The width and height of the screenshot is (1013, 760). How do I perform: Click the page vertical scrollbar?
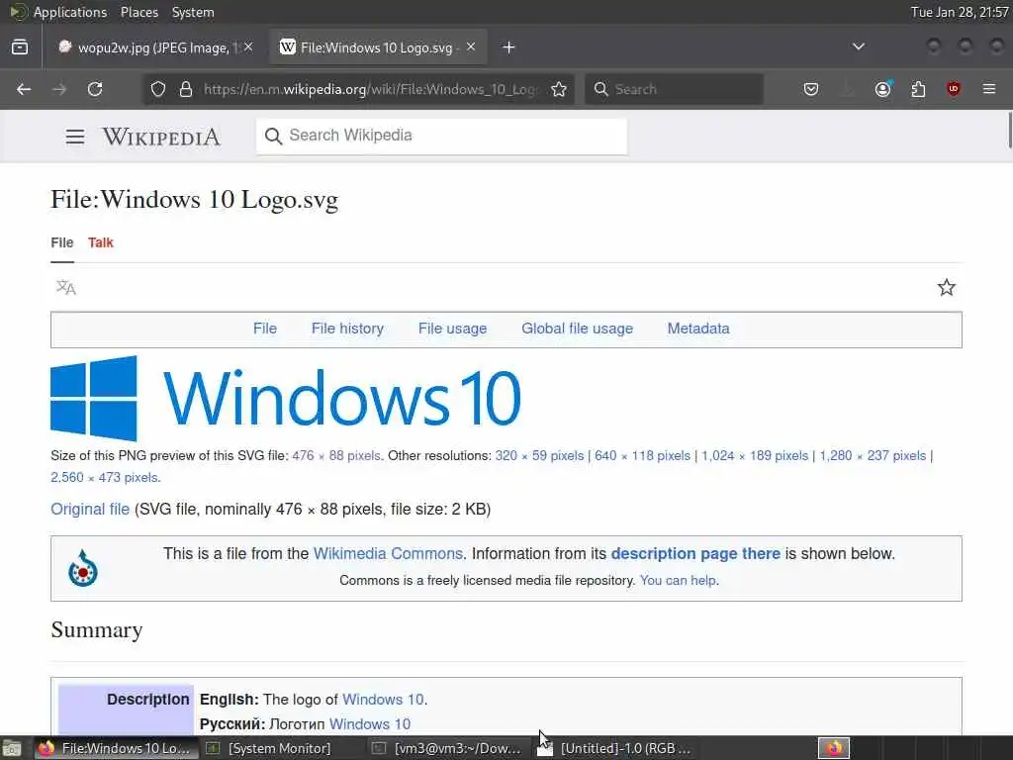coord(1009,130)
